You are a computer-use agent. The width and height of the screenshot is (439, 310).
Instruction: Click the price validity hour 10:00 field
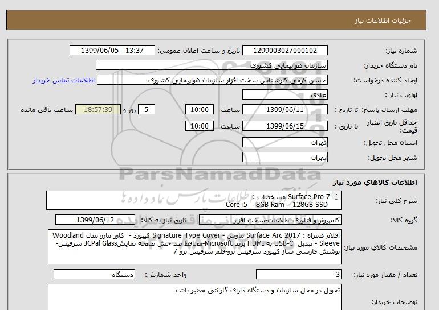pyautogui.click(x=200, y=126)
